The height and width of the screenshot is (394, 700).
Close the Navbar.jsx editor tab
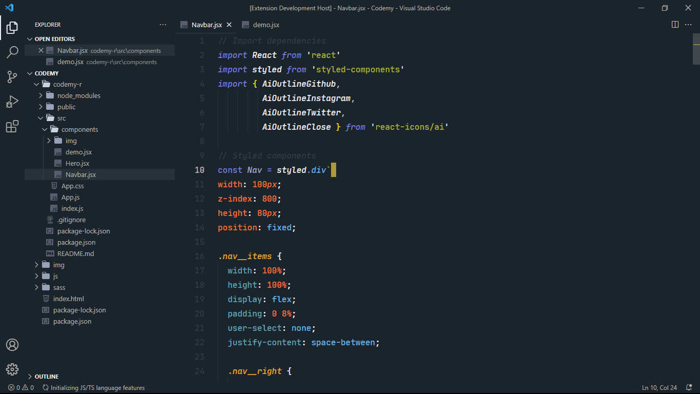(x=229, y=25)
